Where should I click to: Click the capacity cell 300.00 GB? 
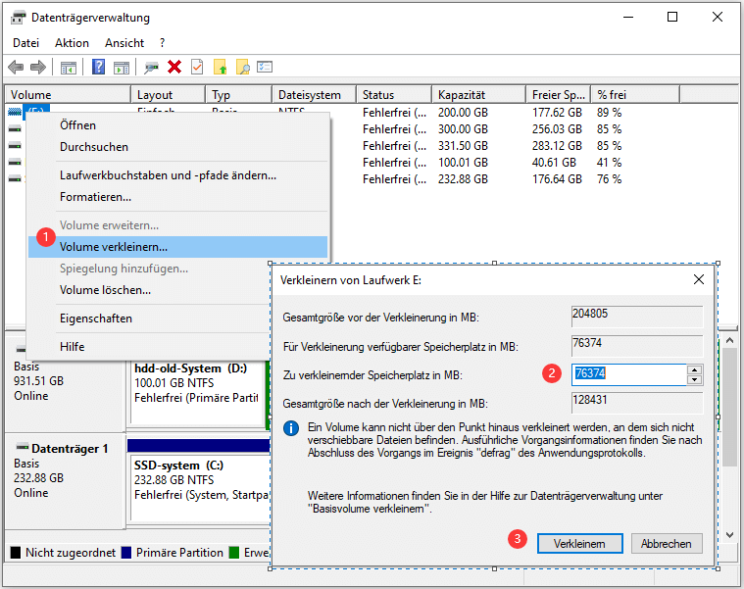click(463, 129)
